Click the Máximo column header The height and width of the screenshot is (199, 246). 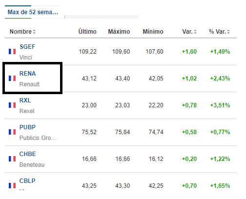tap(119, 32)
